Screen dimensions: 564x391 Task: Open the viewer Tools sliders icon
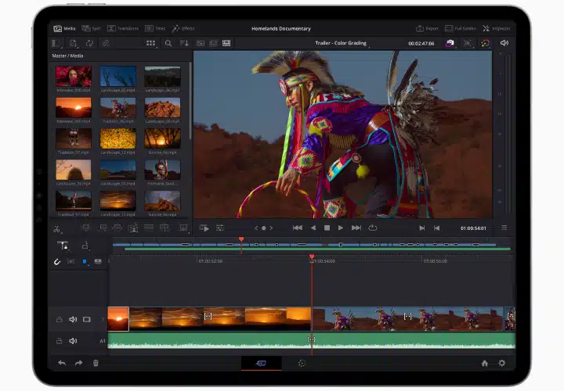click(x=220, y=228)
